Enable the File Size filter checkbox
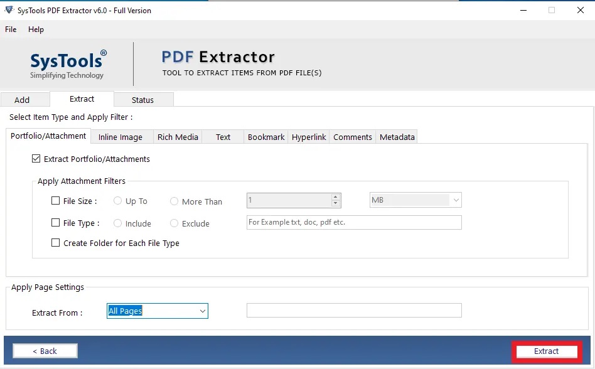This screenshot has width=595, height=369. pos(55,201)
